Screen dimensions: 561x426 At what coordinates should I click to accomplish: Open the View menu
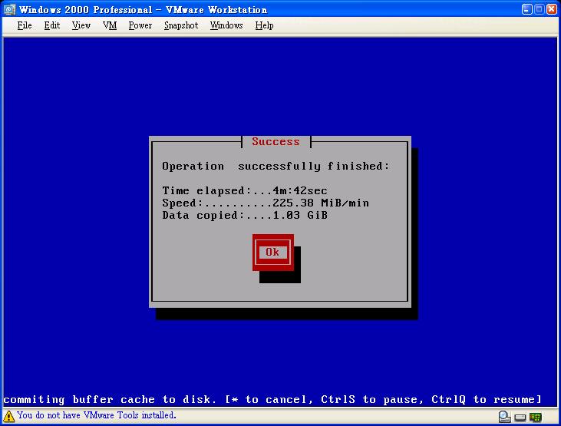pyautogui.click(x=81, y=25)
